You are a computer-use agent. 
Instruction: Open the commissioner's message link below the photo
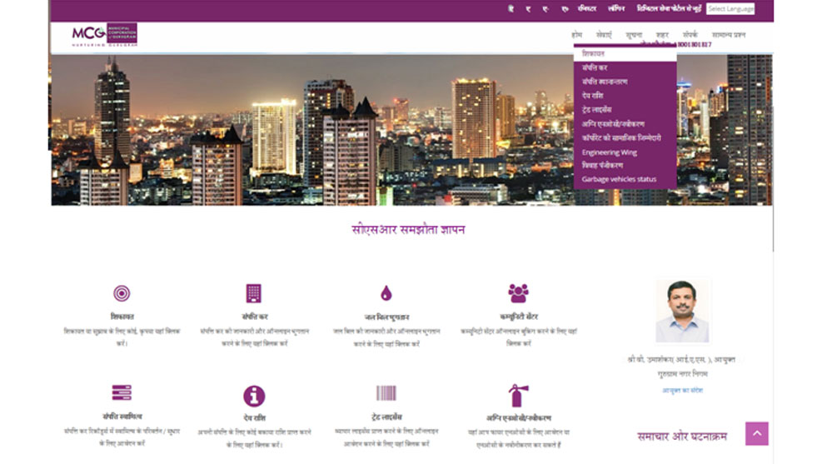pyautogui.click(x=682, y=390)
